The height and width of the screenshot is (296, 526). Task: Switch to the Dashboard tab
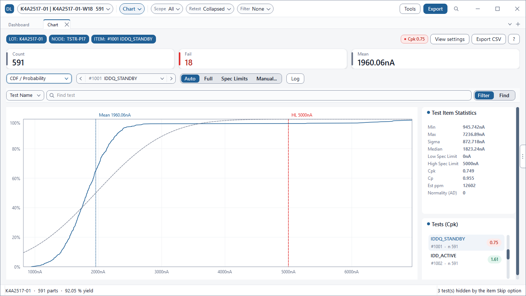coord(19,25)
